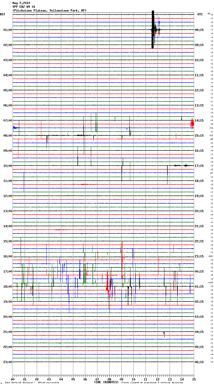Image resolution: width=214 pixels, height=386 pixels.
Task: Select the 23:00 MST time label
Action: [x=8, y=362]
